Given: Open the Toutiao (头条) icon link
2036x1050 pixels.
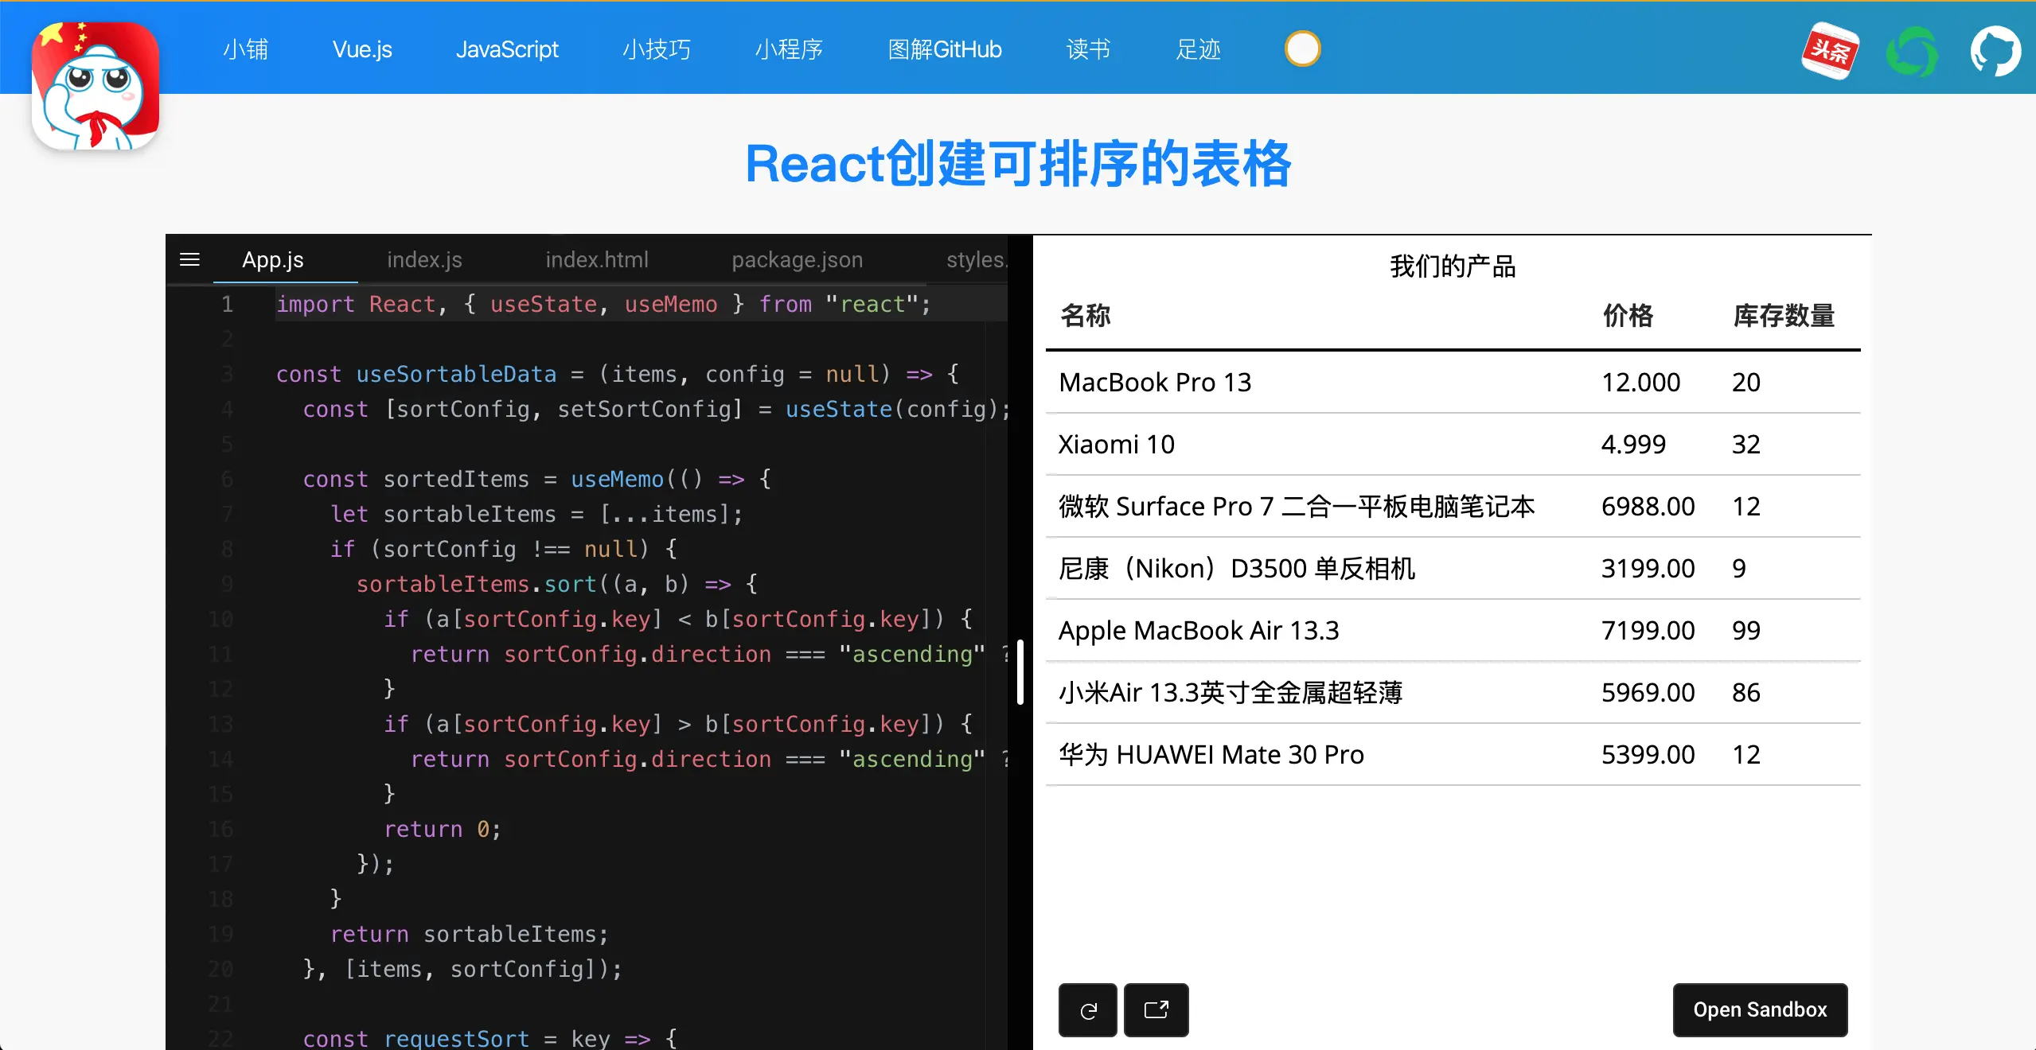Looking at the screenshot, I should pyautogui.click(x=1830, y=51).
